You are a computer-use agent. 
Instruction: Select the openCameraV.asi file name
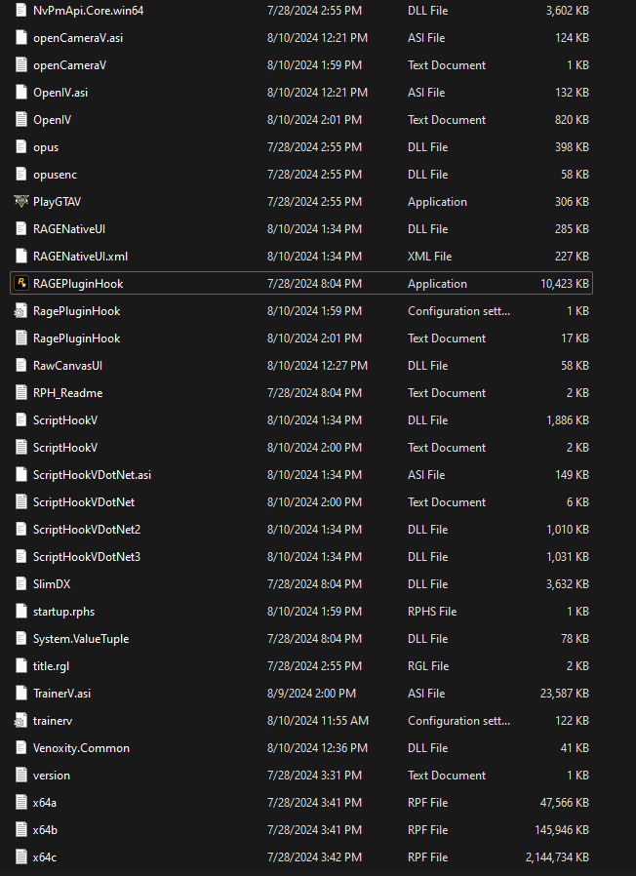point(78,38)
